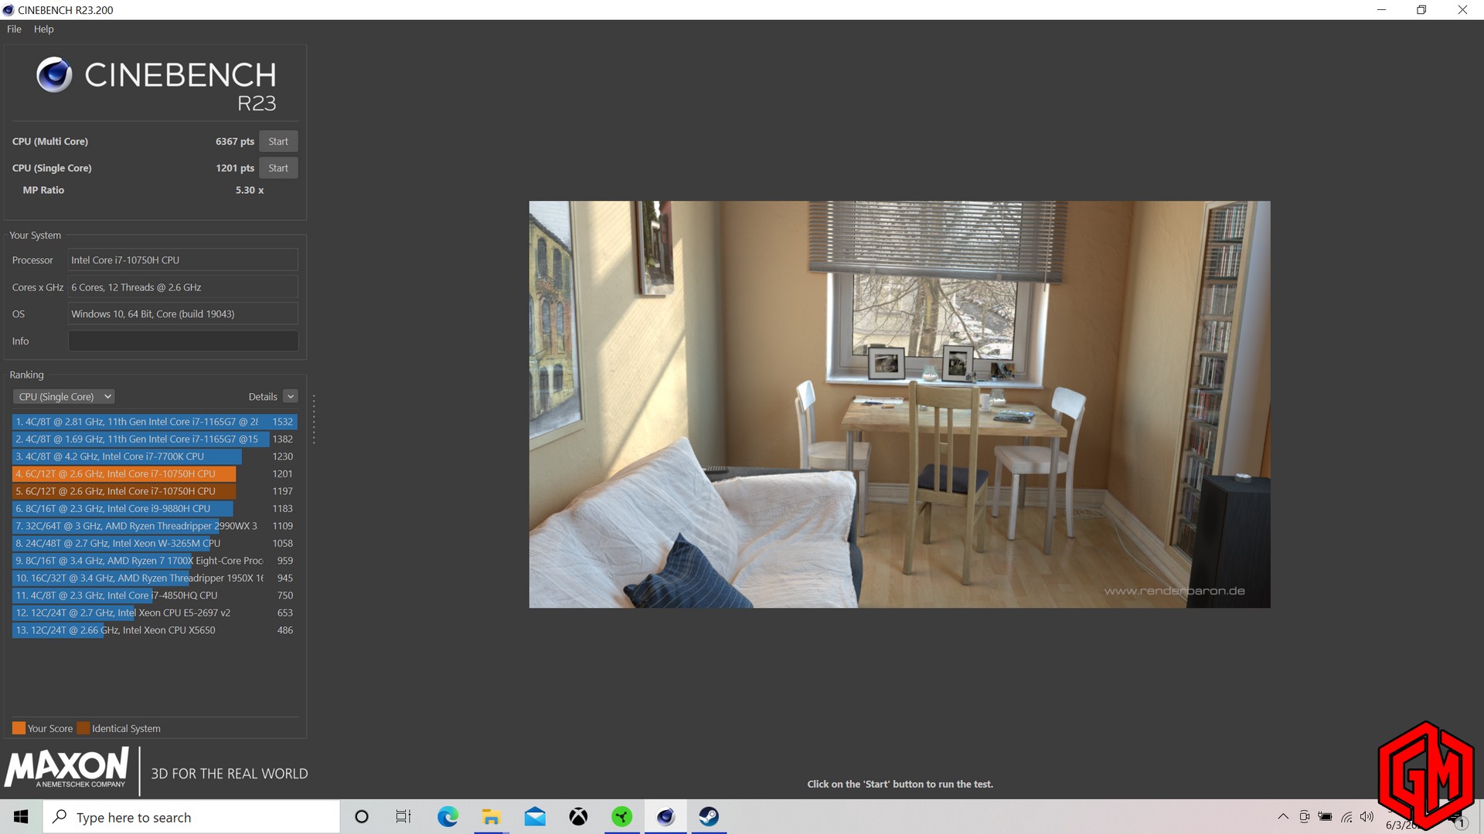Screen dimensions: 1484x834
Task: Click Cinebench title bar app icon
Action: point(9,10)
